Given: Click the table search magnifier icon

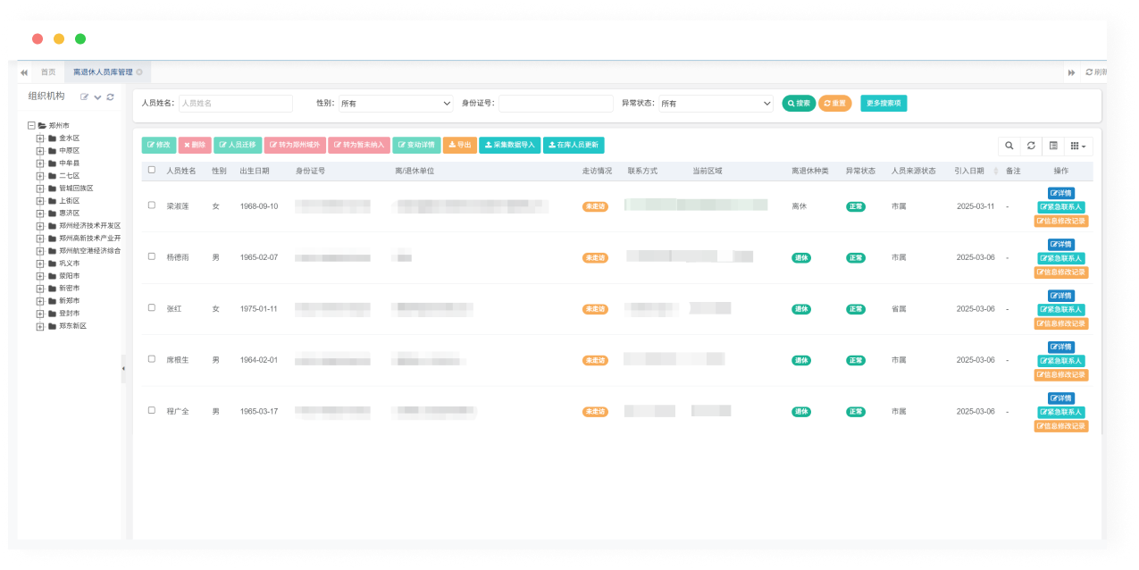Looking at the screenshot, I should [x=1009, y=146].
